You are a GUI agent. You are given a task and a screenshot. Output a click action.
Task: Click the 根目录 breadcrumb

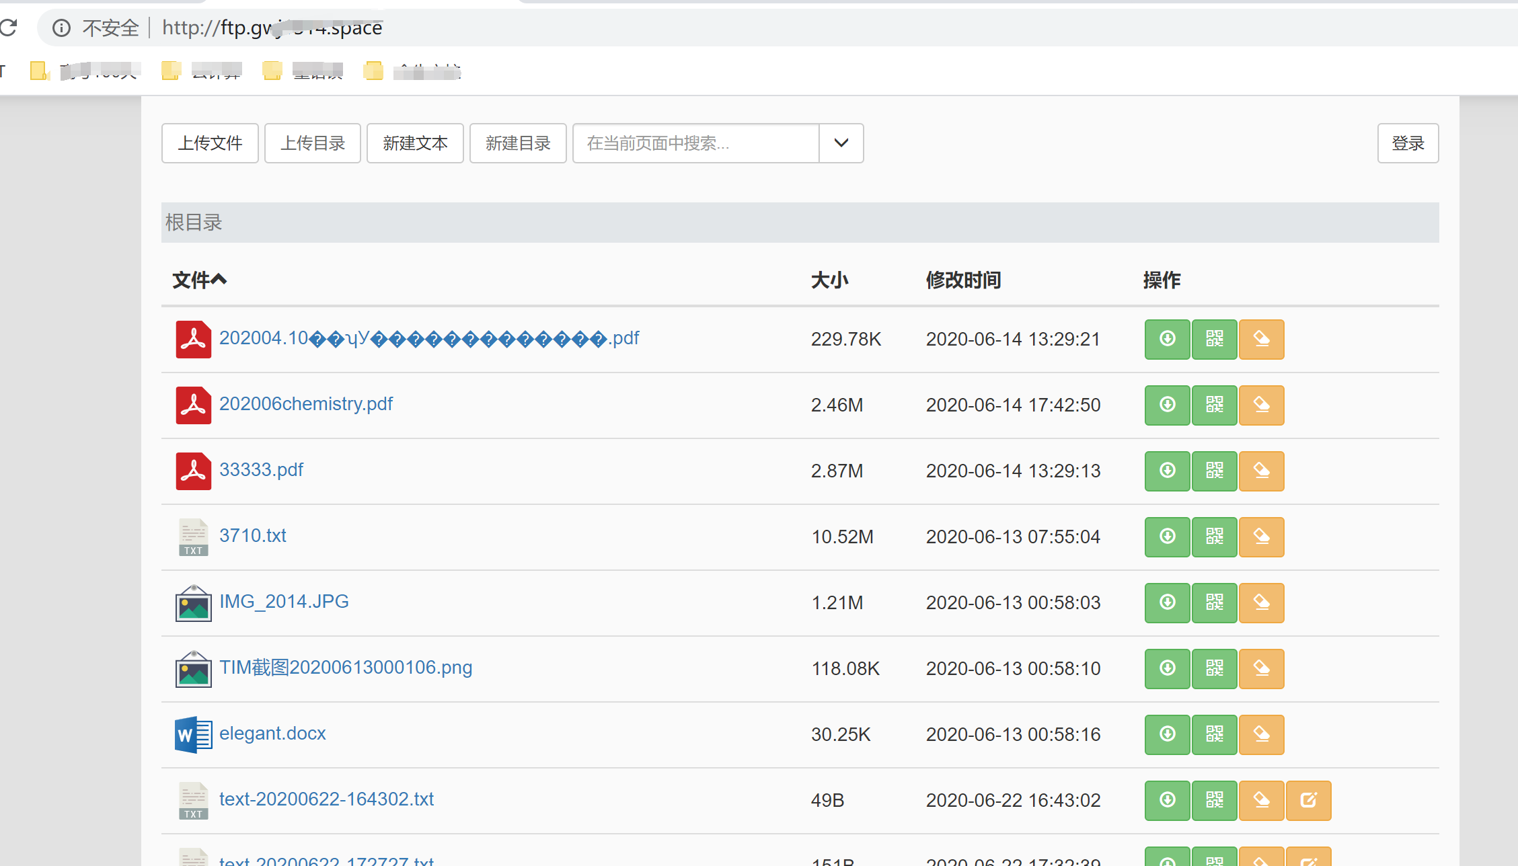coord(194,223)
